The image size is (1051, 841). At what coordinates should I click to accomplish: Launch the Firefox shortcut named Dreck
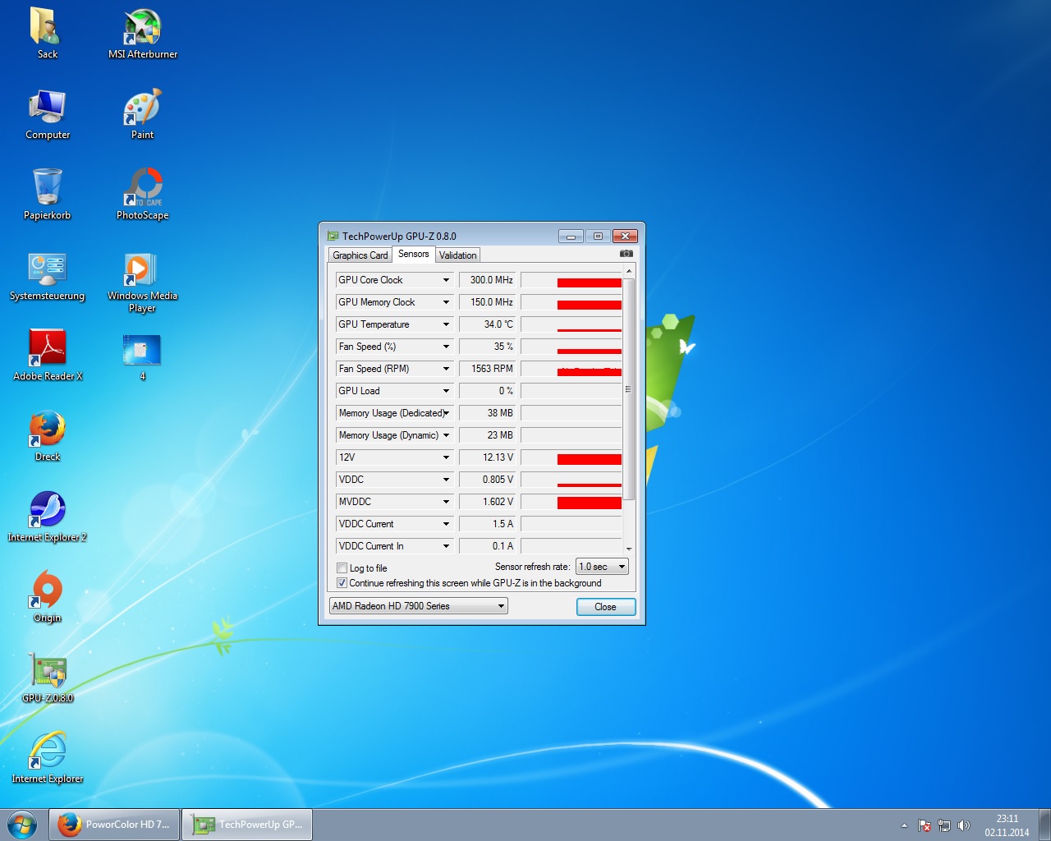(48, 435)
